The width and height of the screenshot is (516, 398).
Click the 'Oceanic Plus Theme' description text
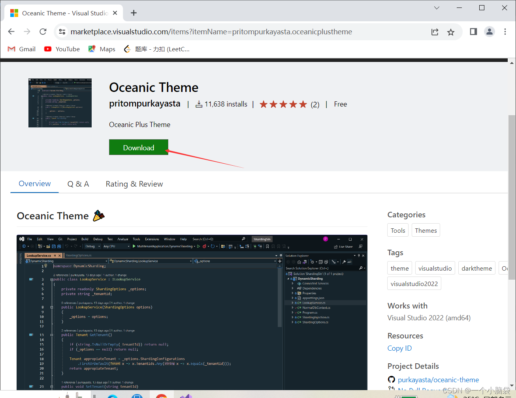coord(139,125)
